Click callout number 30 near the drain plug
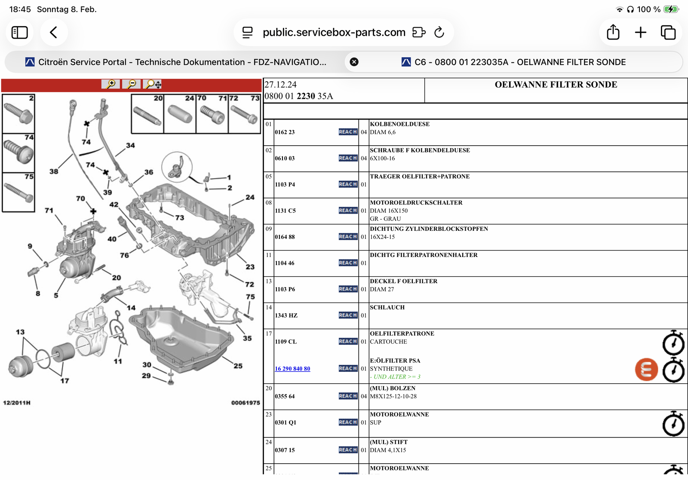The image size is (688, 480). click(x=147, y=365)
